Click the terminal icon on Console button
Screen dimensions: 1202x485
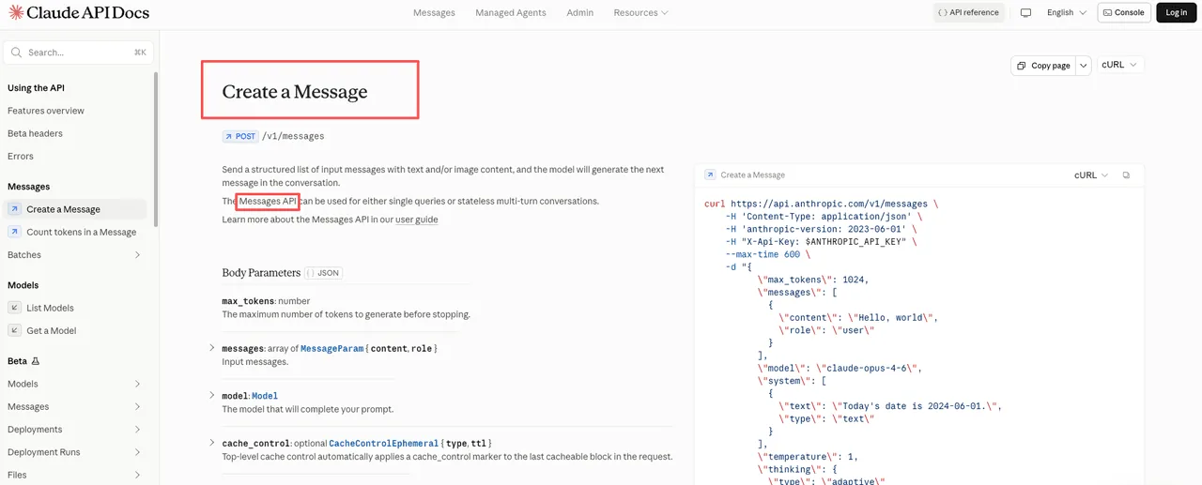coord(1107,13)
